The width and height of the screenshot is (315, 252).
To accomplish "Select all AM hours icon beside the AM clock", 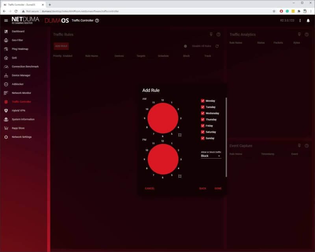I will pyautogui.click(x=180, y=135).
